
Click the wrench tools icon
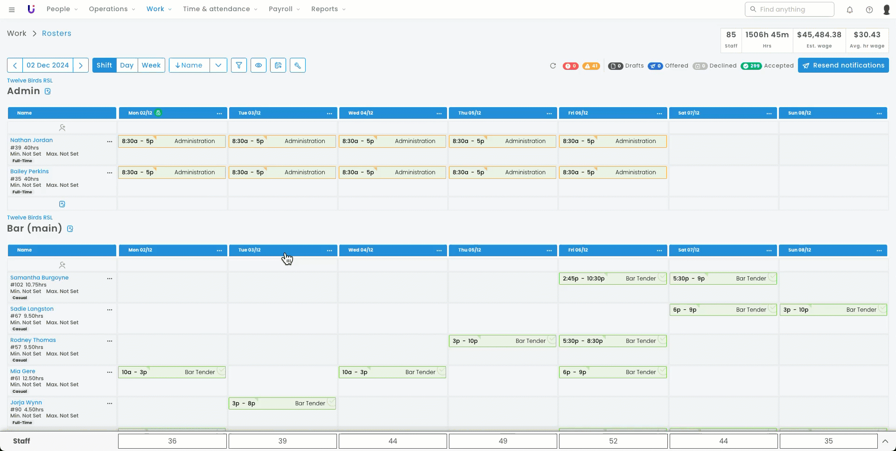coord(298,65)
